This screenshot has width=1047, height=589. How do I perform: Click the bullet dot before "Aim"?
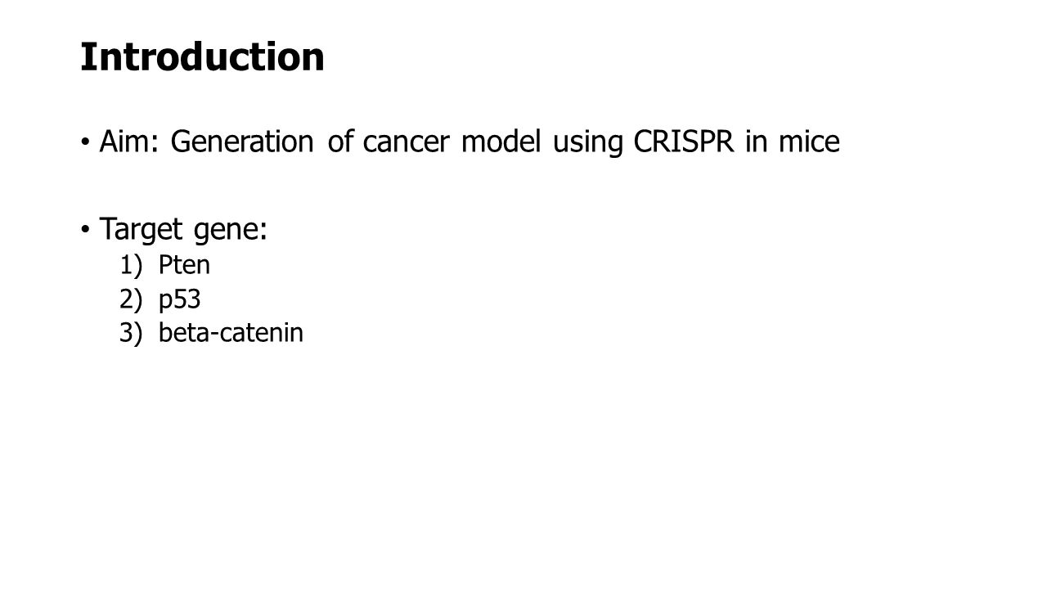point(86,144)
